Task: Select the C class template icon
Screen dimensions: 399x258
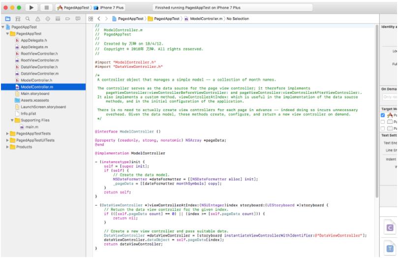Action: (390, 227)
